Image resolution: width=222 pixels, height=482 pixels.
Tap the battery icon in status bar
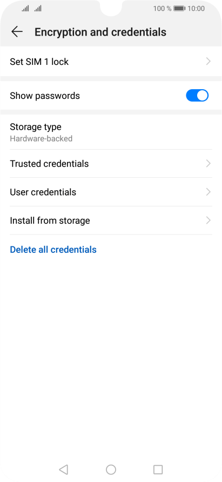coord(179,9)
